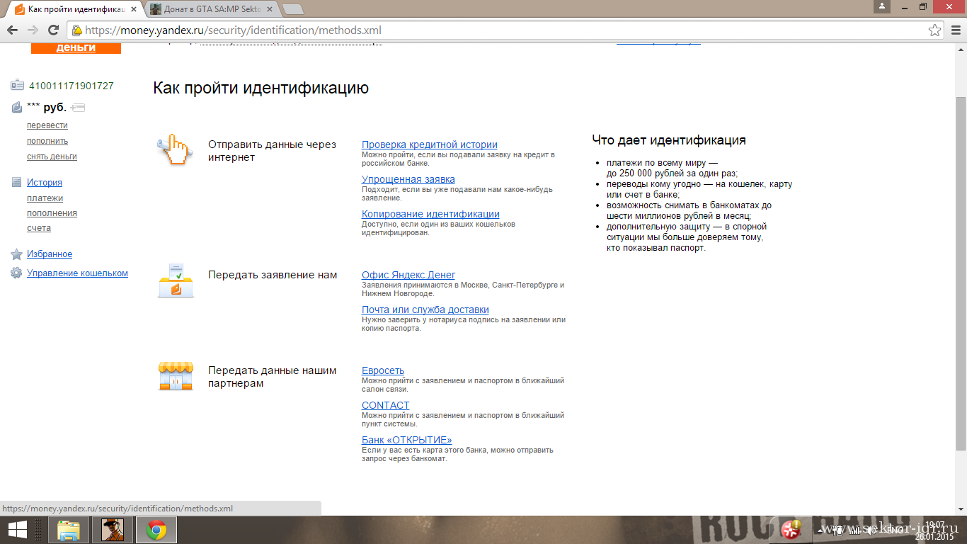This screenshot has height=544, width=967.
Task: Click the network signal tray icon
Action: (853, 530)
